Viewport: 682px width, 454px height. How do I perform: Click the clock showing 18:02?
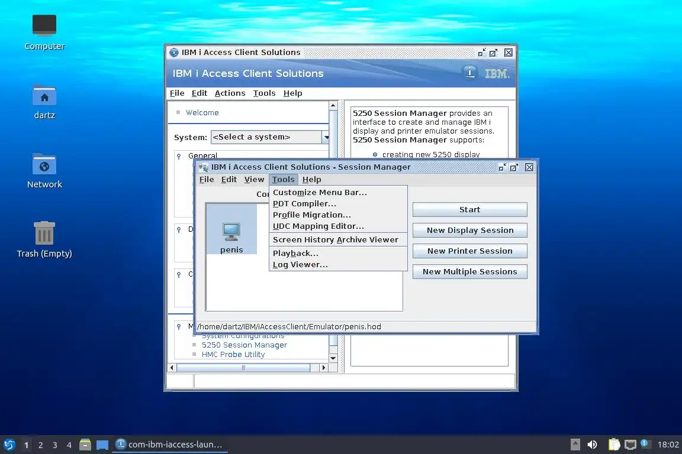pyautogui.click(x=668, y=445)
